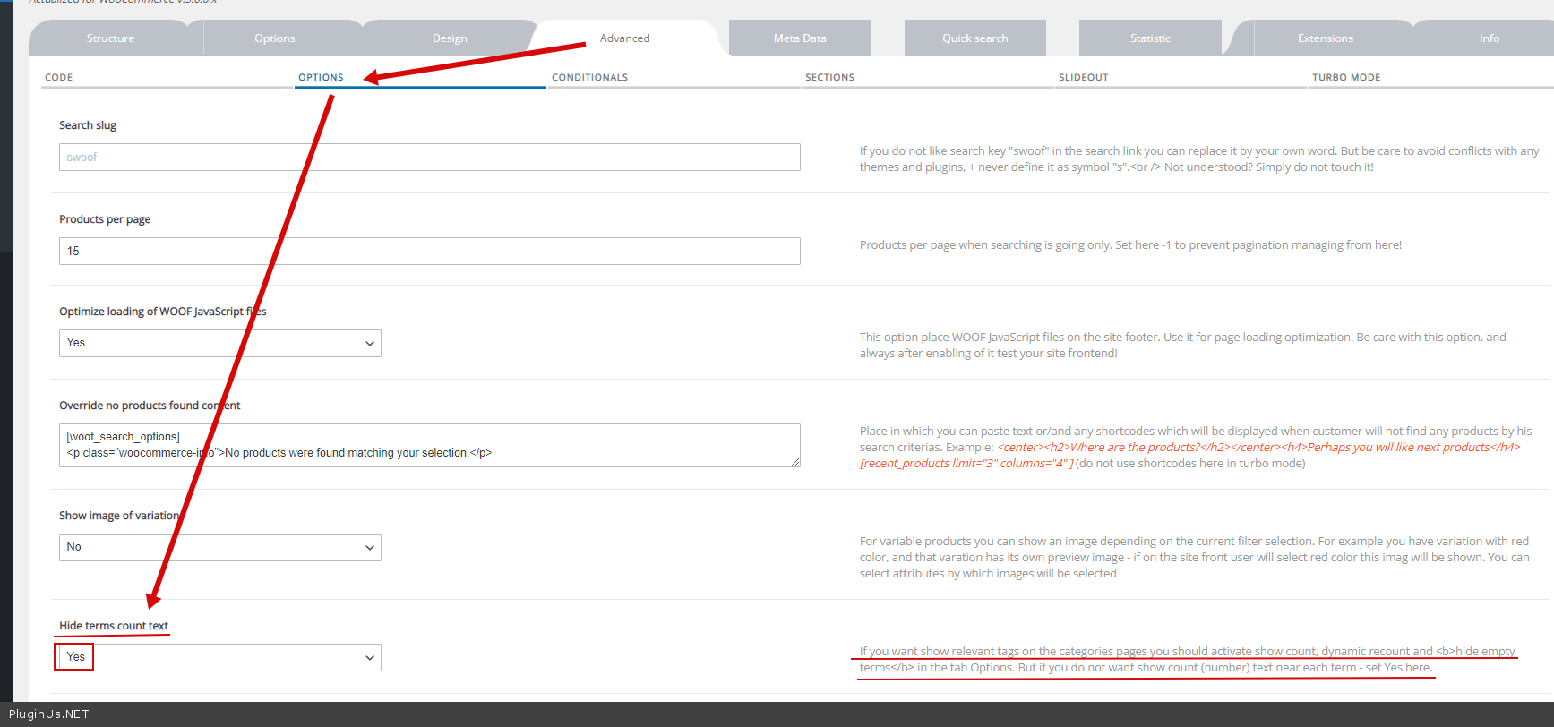The width and height of the screenshot is (1554, 727).
Task: Open the SLIDEOUT sub-tab
Action: tap(1083, 78)
